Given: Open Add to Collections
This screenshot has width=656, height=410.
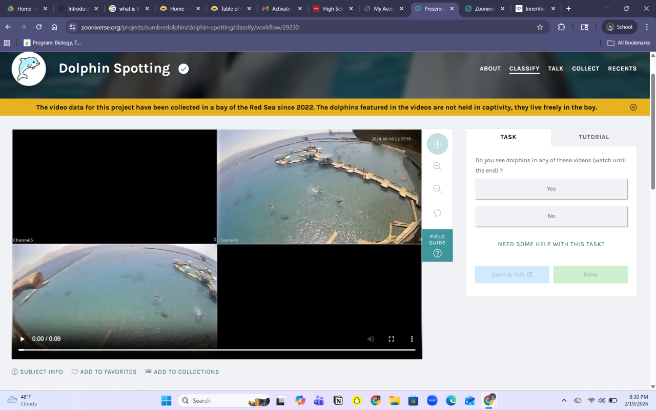Looking at the screenshot, I should tap(182, 372).
